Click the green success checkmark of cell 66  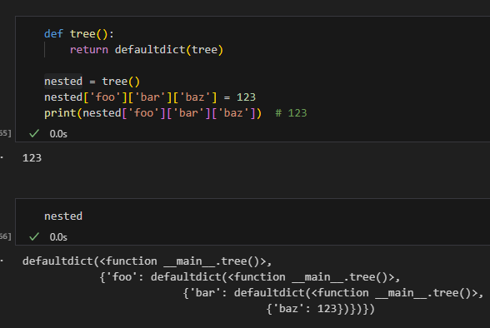(34, 237)
